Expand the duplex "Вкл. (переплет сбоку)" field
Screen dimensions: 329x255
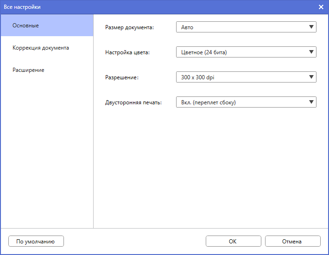pos(241,102)
